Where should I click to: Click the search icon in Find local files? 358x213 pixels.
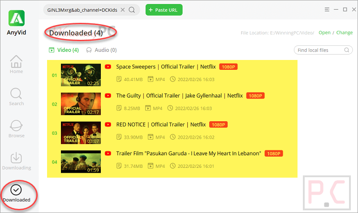(x=347, y=50)
